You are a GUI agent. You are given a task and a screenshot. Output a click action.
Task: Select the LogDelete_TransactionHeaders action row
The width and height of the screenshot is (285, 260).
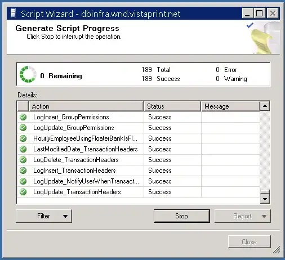click(x=139, y=160)
